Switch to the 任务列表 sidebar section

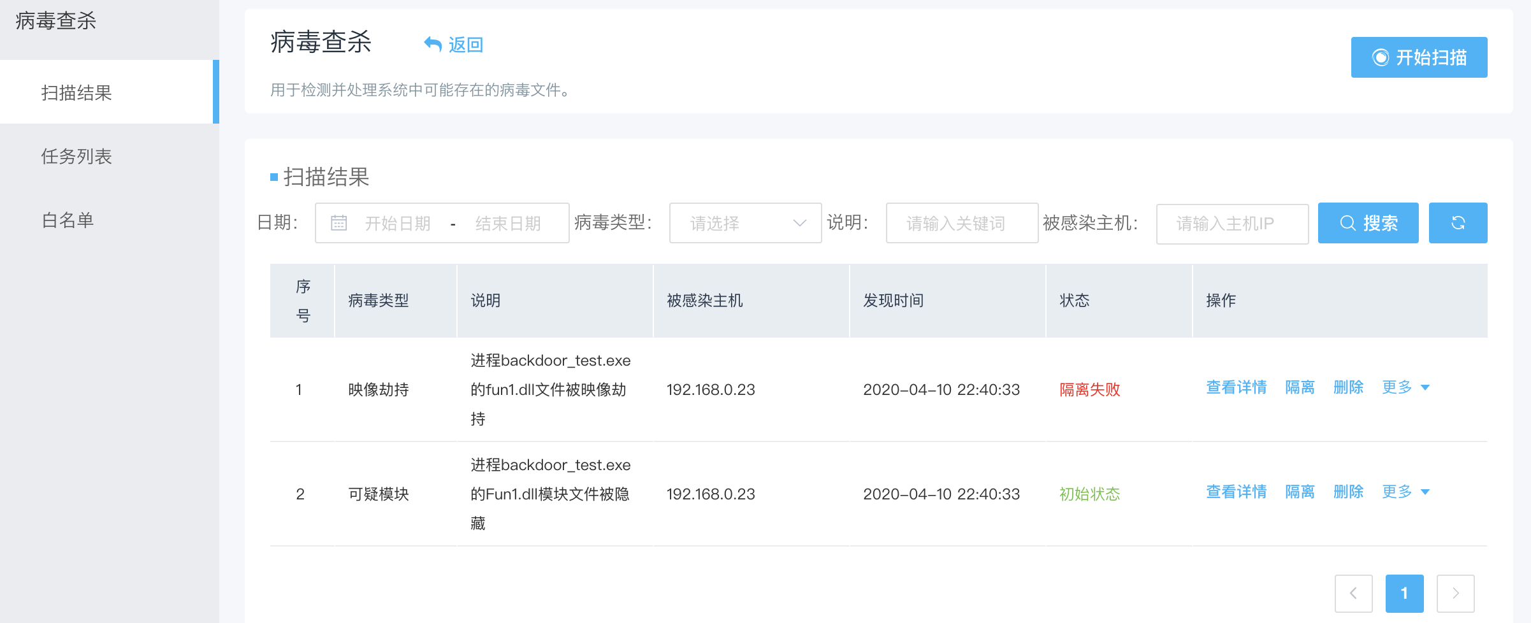click(x=76, y=157)
